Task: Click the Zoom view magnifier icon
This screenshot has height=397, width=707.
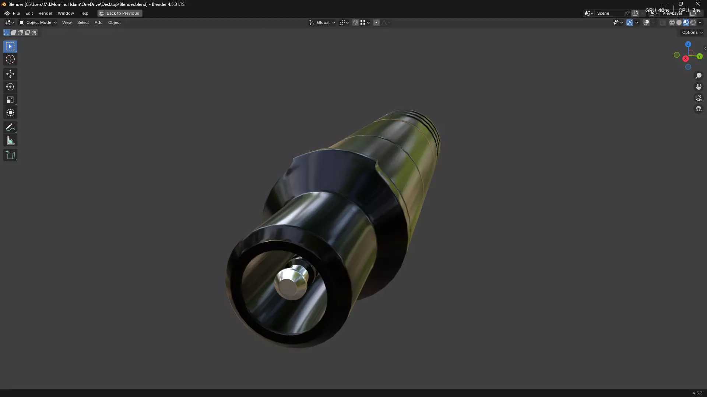Action: [x=699, y=76]
